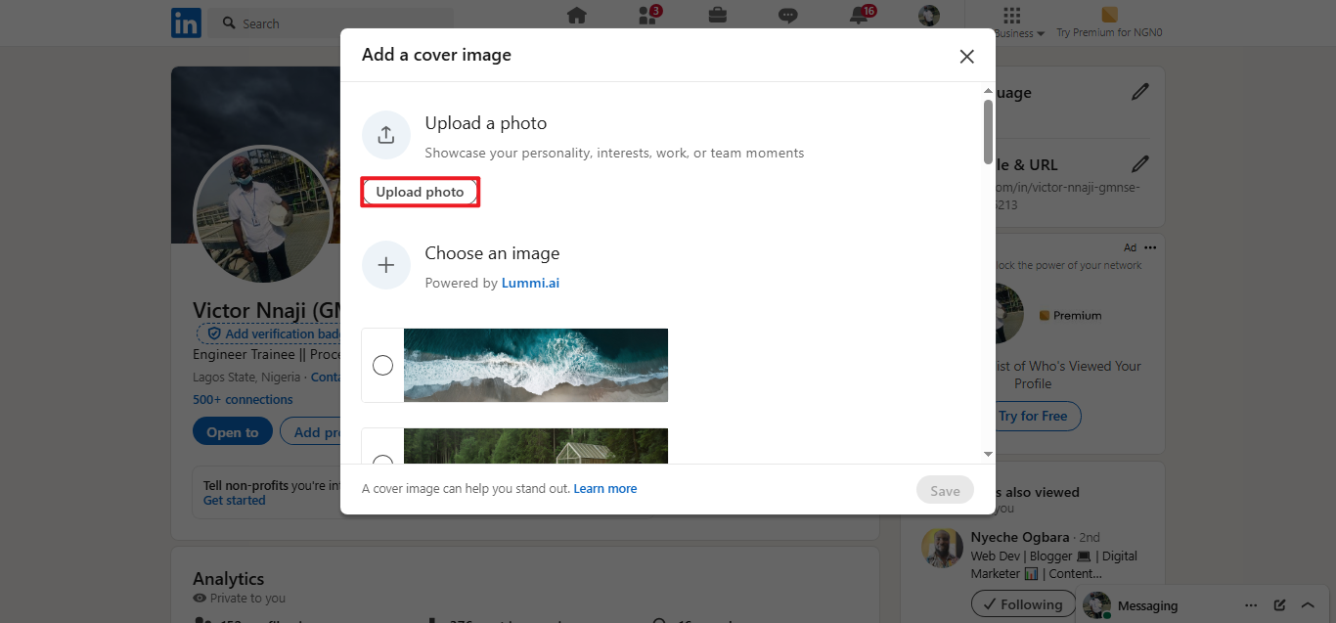The width and height of the screenshot is (1336, 623).
Task: Click the Victor Nnaji profile photo
Action: (x=263, y=215)
